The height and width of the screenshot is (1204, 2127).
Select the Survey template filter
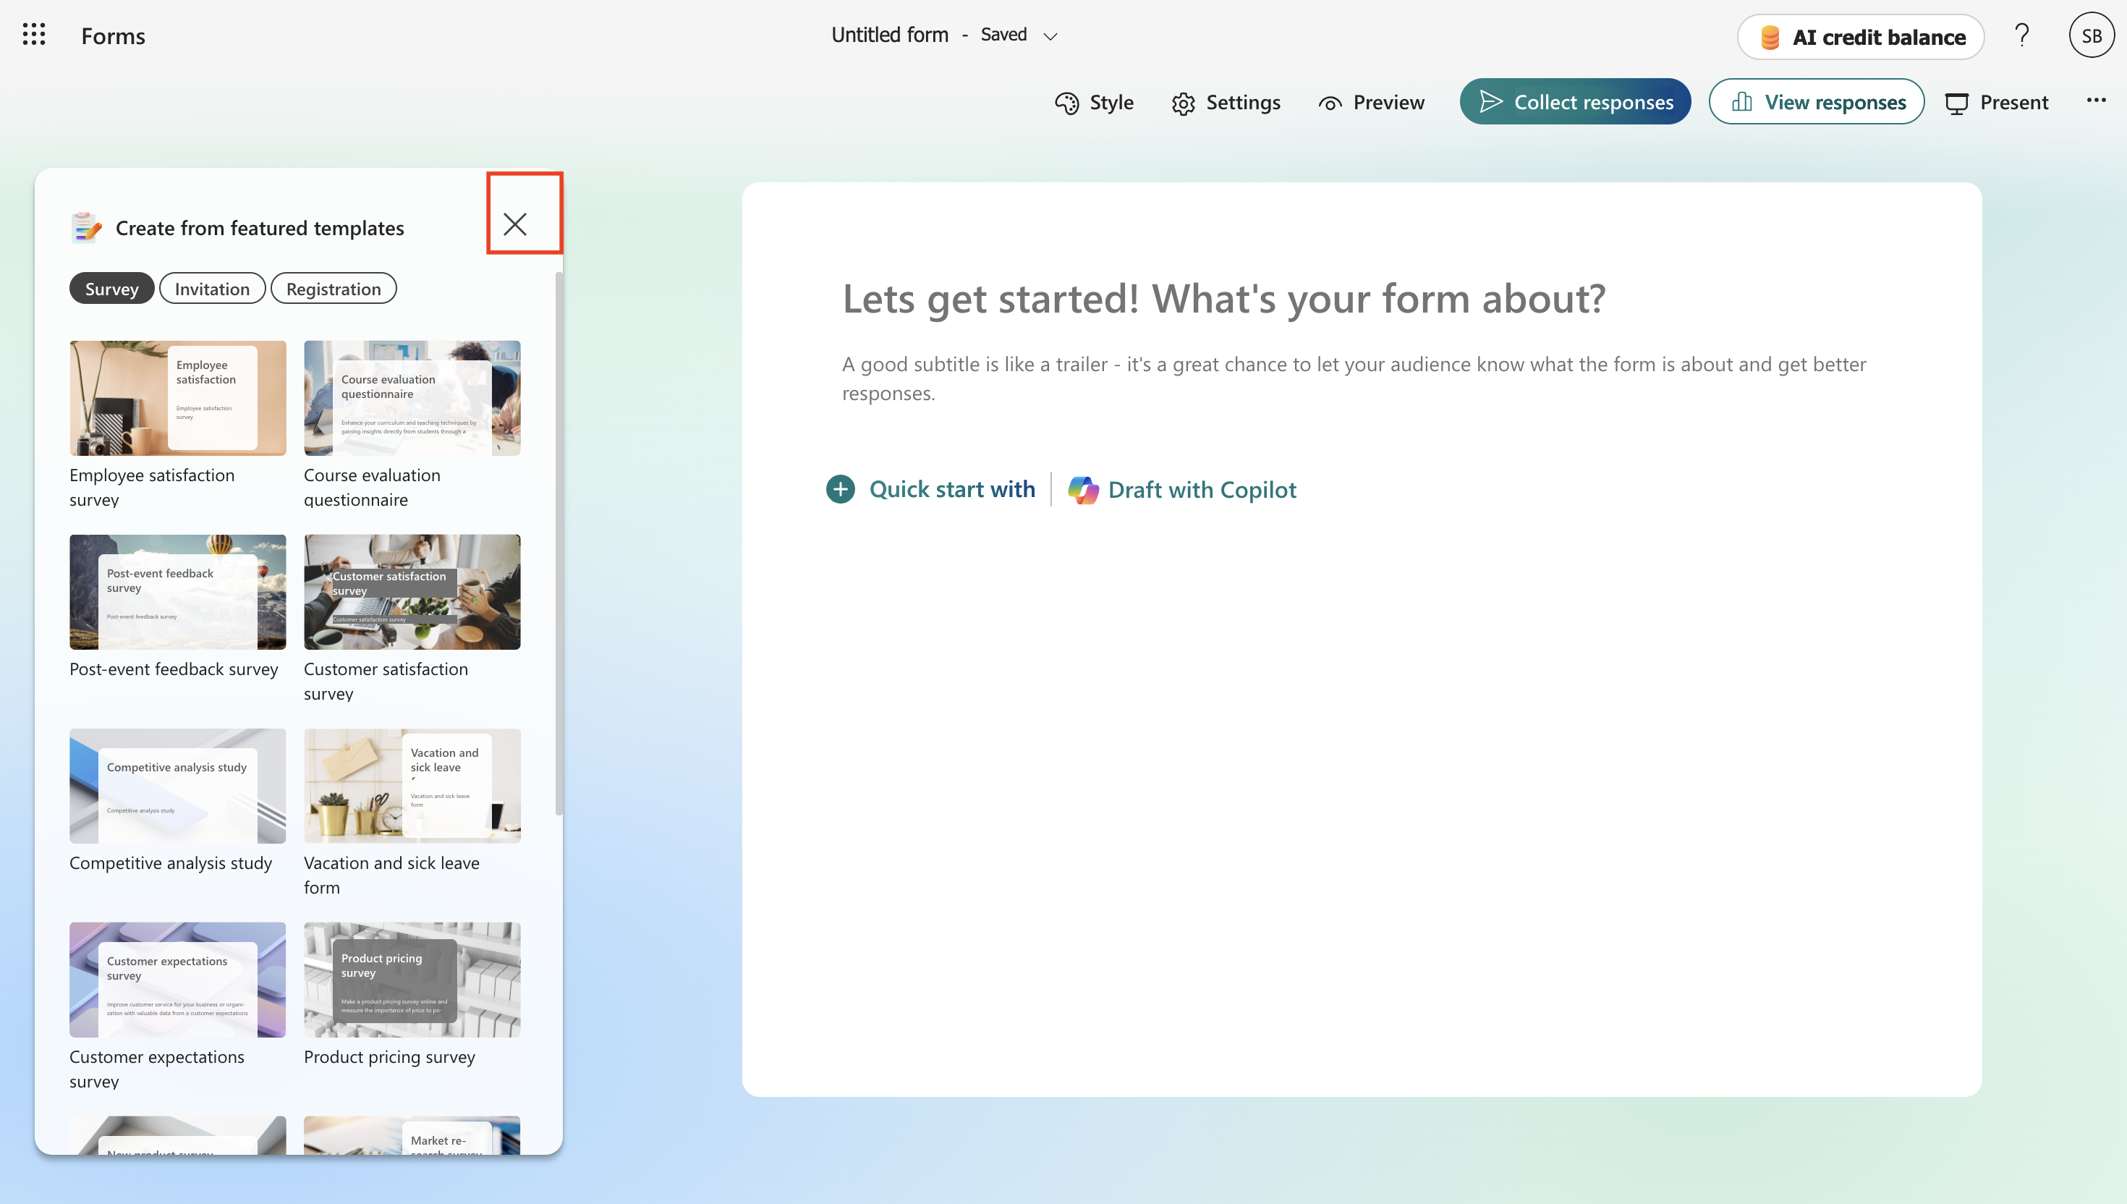click(x=111, y=288)
